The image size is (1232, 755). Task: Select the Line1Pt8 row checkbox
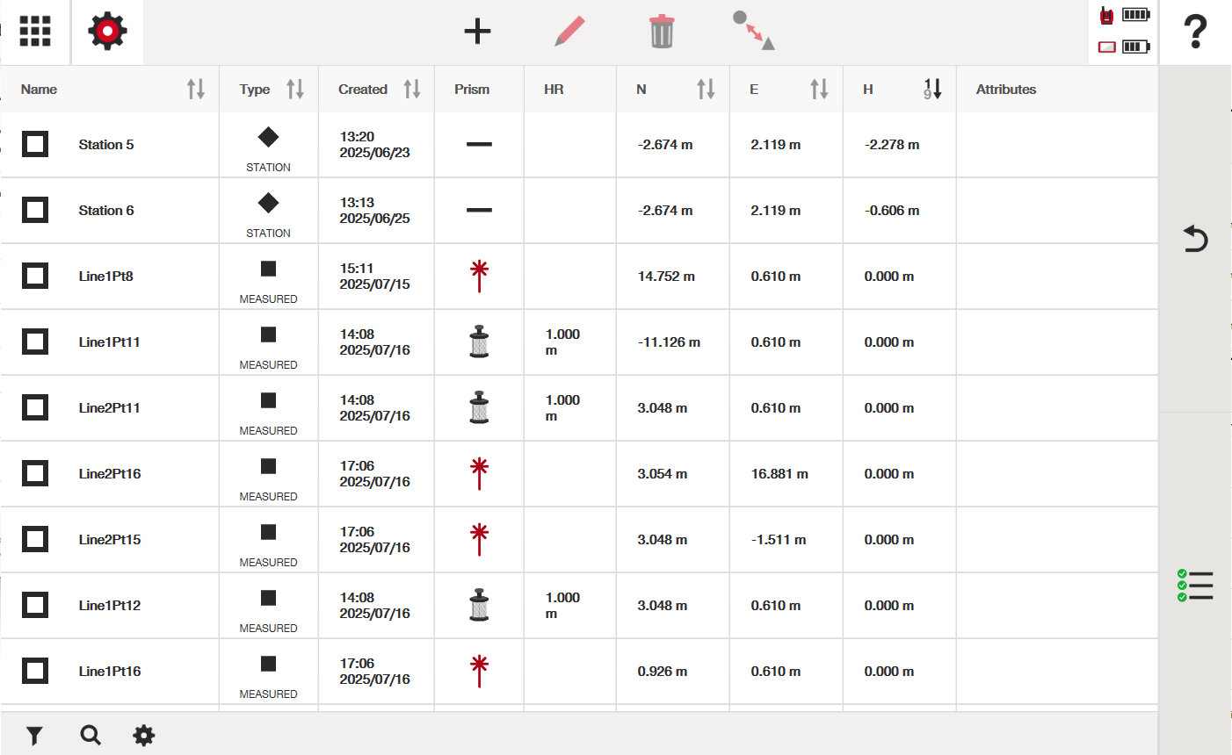pos(35,276)
